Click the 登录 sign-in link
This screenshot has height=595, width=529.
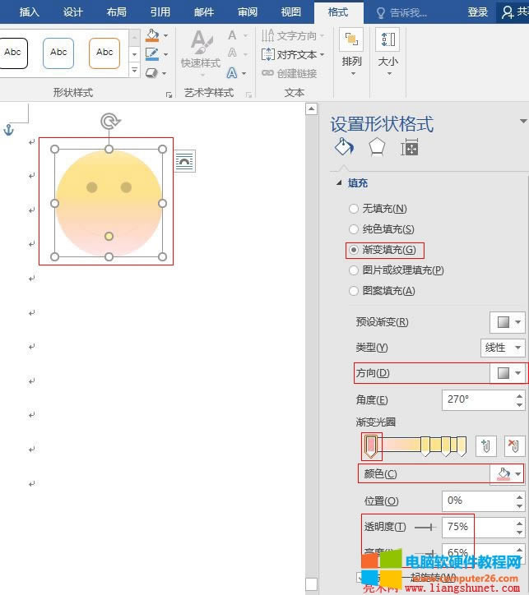click(x=477, y=12)
